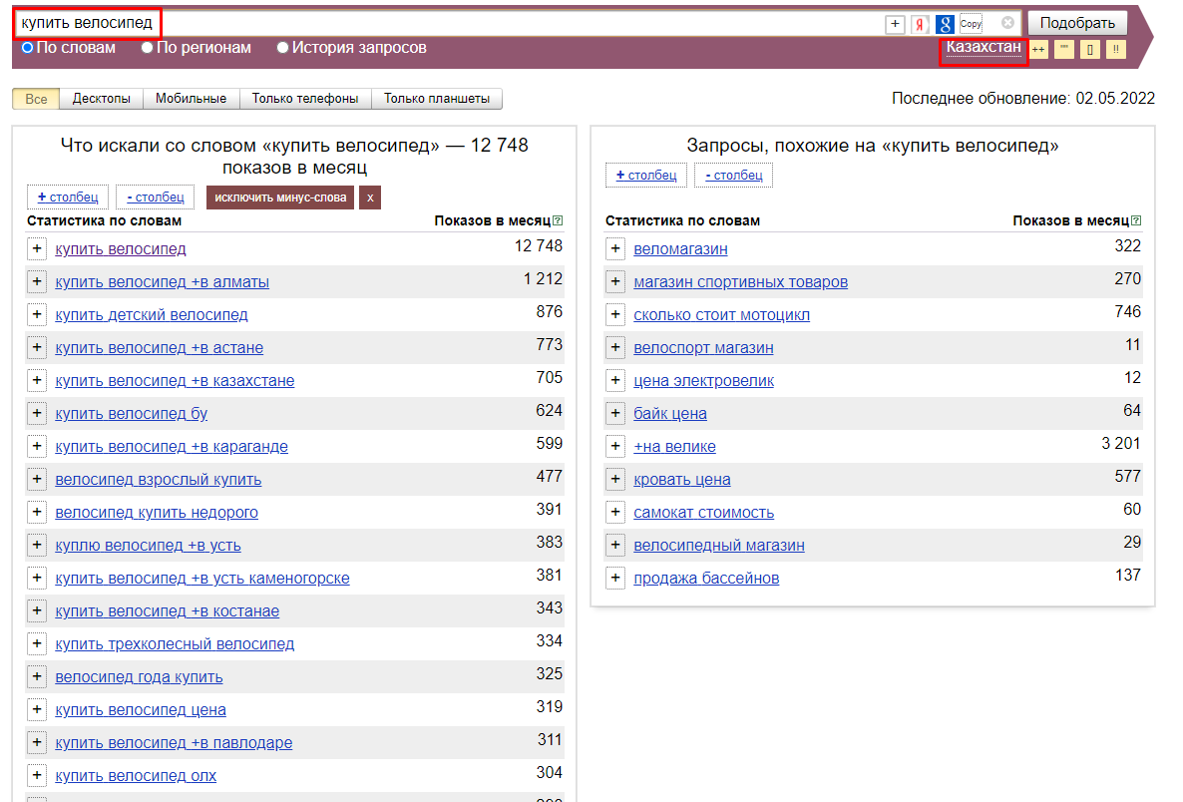Click the '++' operator button
The image size is (1183, 802).
1039,50
